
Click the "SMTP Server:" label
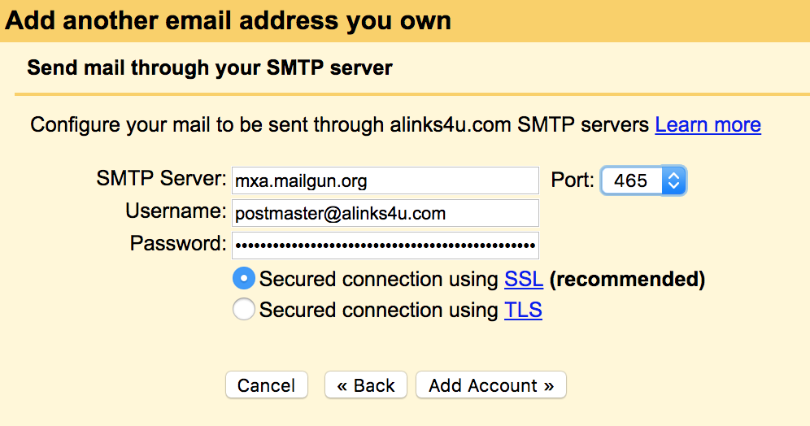click(161, 179)
